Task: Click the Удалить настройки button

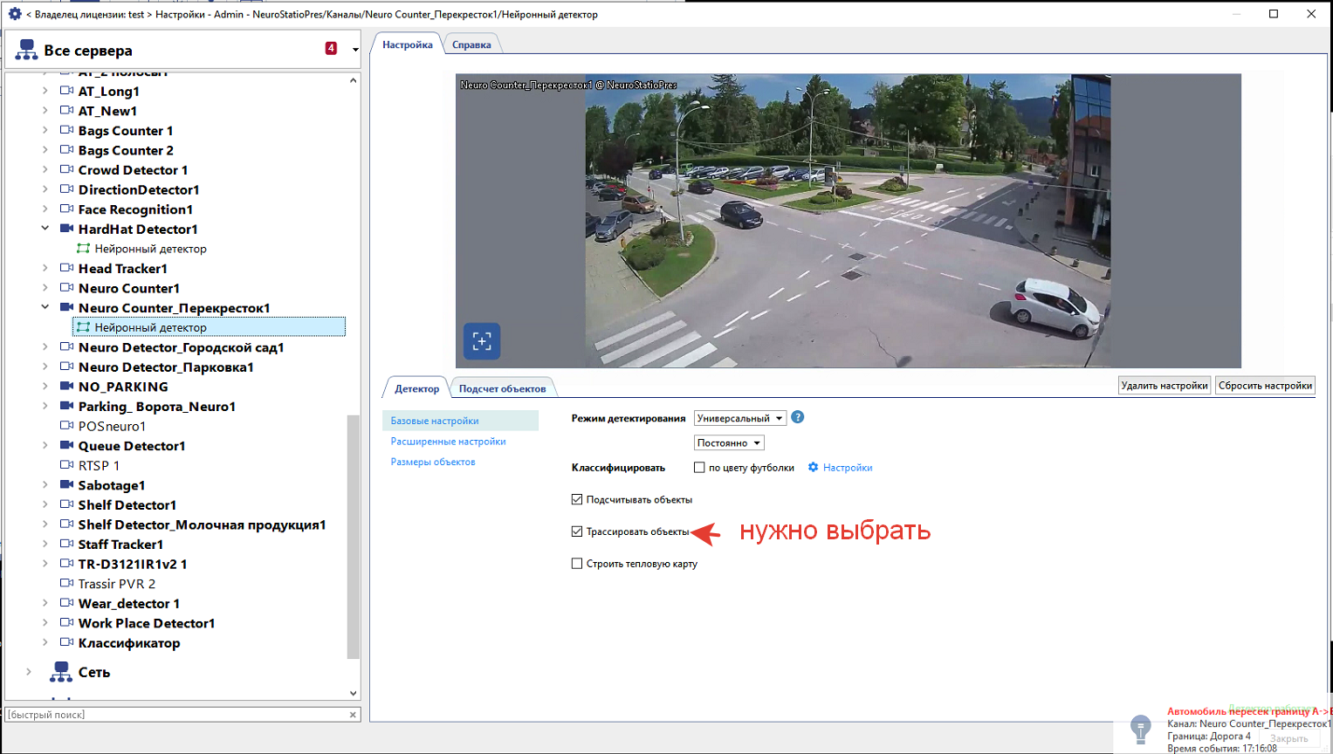Action: 1165,386
